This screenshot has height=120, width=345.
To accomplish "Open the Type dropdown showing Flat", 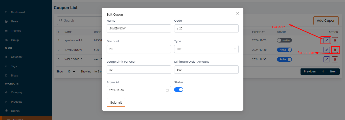I will (x=206, y=49).
